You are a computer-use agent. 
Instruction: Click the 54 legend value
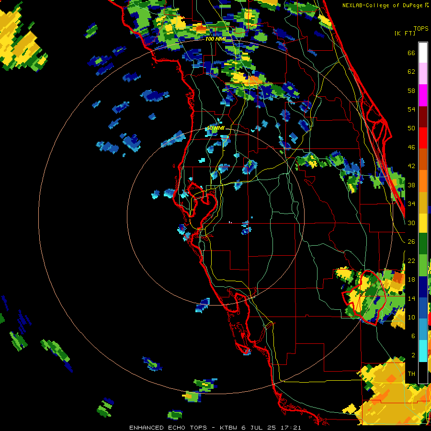point(411,109)
